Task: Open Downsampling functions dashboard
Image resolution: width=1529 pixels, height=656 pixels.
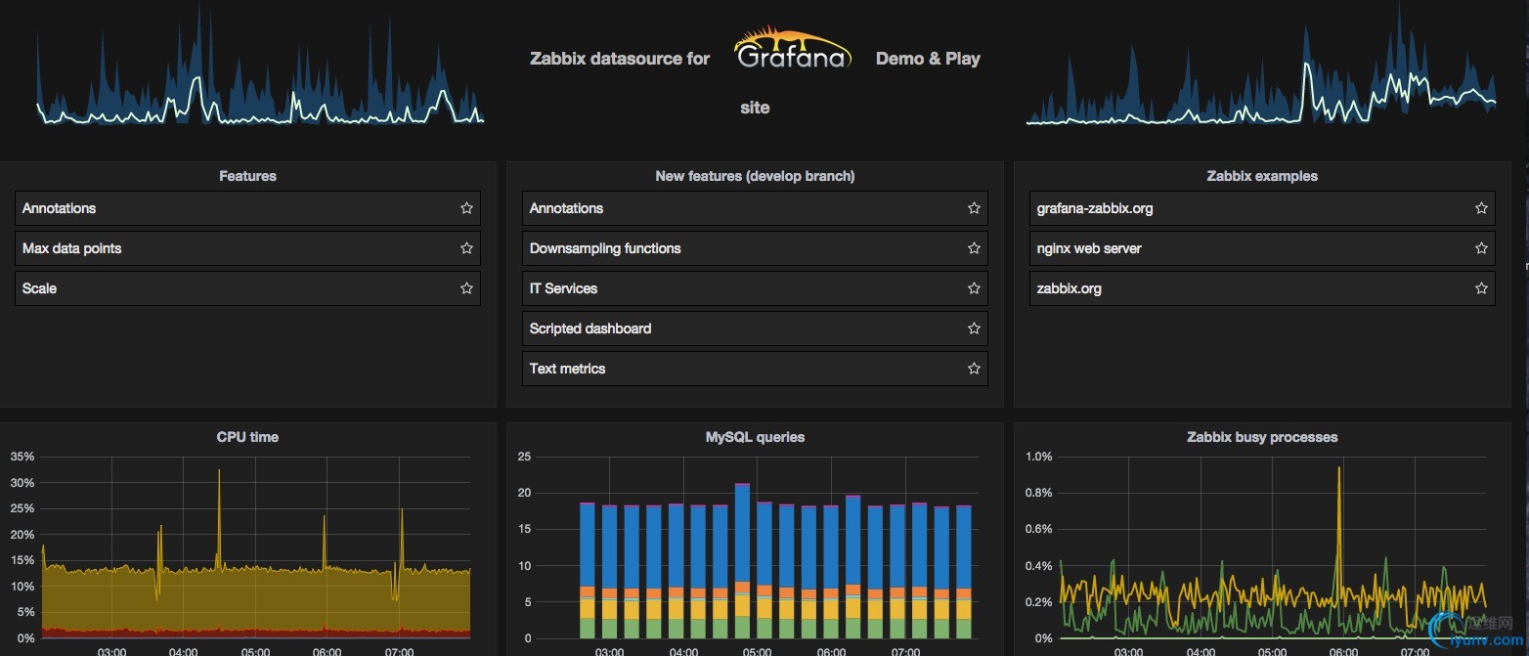Action: coord(755,248)
